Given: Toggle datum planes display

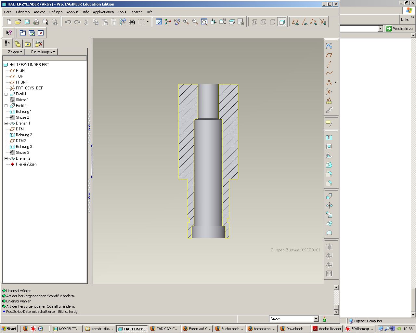Looking at the screenshot, I should pos(295,22).
